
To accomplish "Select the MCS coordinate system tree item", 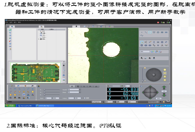I will click(x=43, y=31).
